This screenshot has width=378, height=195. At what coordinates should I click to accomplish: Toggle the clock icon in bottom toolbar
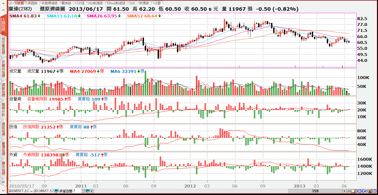353,191
